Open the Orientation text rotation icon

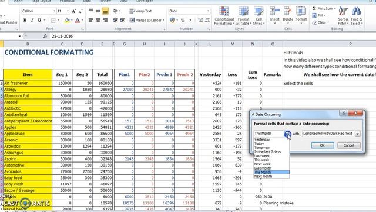point(116,11)
